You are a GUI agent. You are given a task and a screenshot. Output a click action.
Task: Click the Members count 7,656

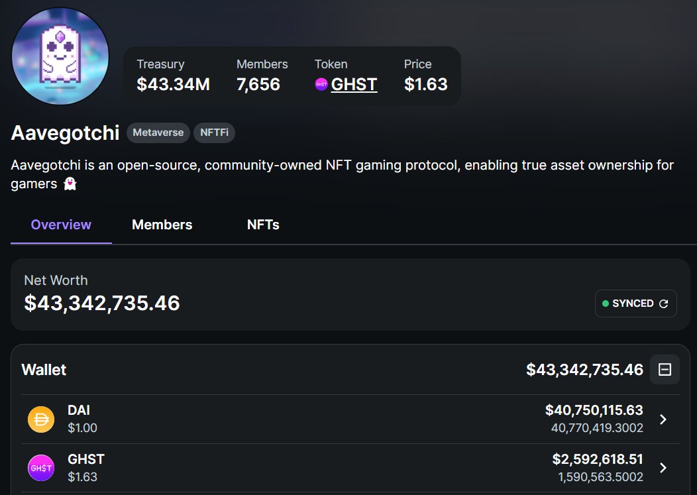[x=258, y=84]
